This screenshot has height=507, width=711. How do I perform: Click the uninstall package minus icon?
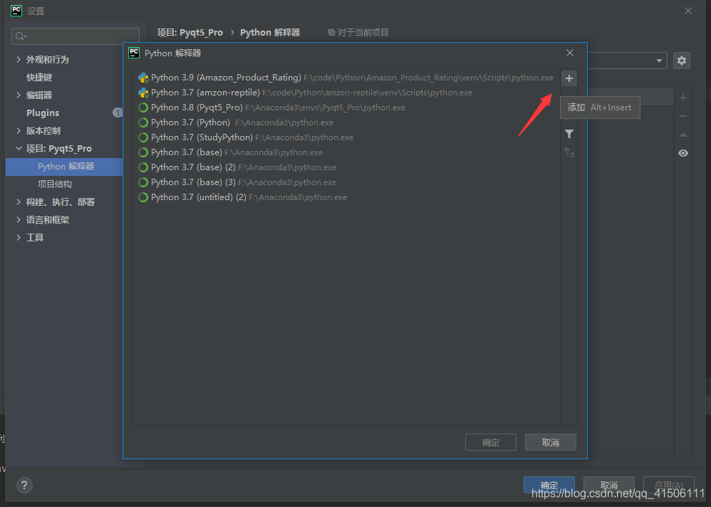683,117
